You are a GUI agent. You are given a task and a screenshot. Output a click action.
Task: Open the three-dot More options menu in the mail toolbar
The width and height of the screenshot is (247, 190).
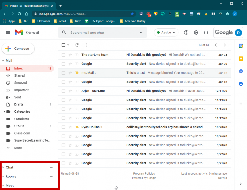click(x=86, y=45)
